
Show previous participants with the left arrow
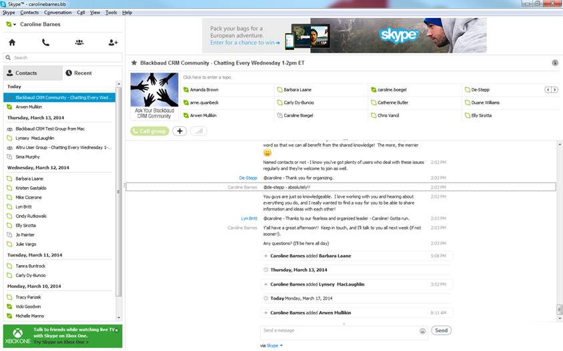(x=548, y=90)
